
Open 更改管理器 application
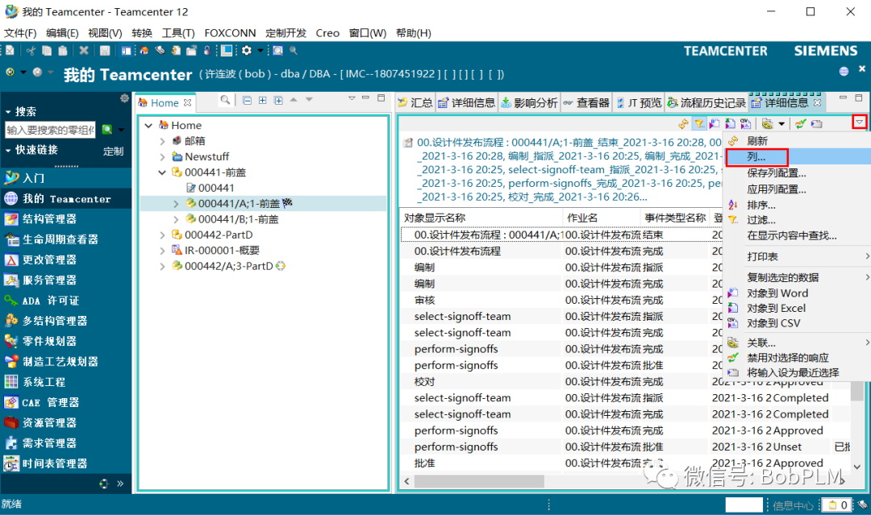coord(66,260)
